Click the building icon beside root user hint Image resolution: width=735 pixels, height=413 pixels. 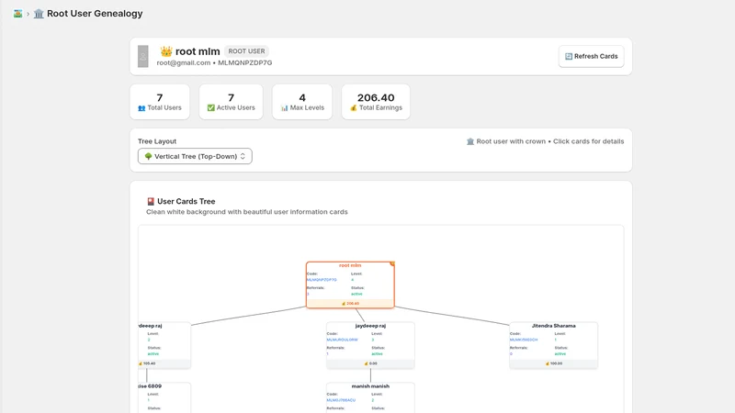click(470, 141)
